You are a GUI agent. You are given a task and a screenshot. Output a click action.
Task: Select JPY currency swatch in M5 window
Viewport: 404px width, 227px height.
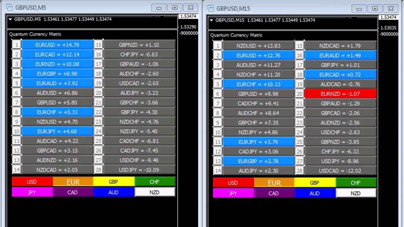point(32,192)
